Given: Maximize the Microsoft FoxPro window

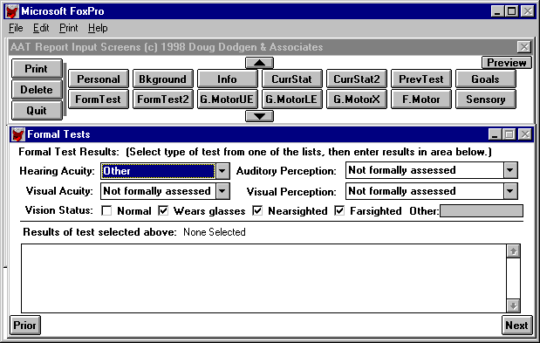Looking at the screenshot, I should coord(511,11).
